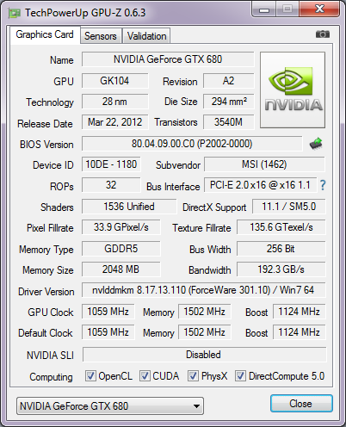
Task: Click the NVIDIA SLI status field
Action: [204, 355]
